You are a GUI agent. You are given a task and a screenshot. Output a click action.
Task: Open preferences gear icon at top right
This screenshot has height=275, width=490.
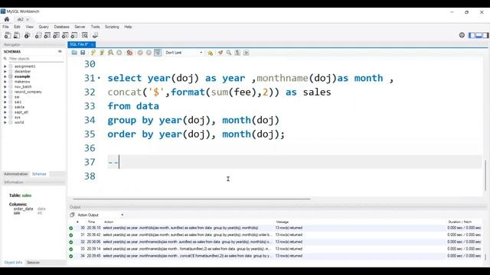(462, 35)
